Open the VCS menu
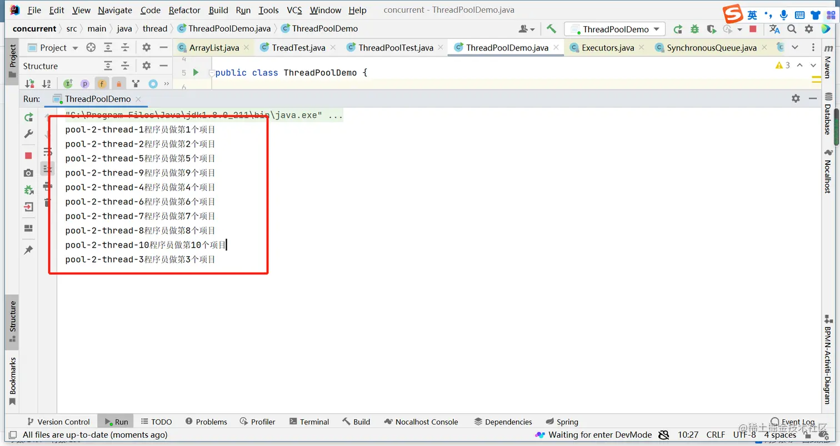The width and height of the screenshot is (840, 446). point(294,10)
